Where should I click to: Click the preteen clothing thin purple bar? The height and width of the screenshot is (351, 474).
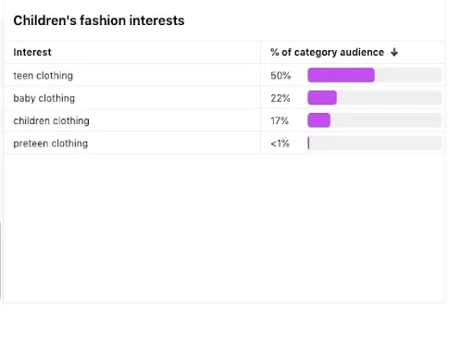coord(308,143)
